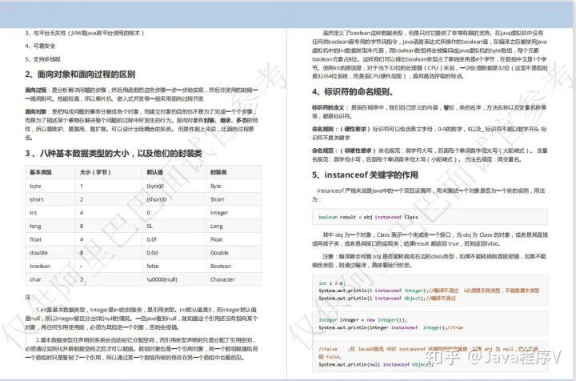576x381 pixels.
Task: Click code line "boolean result = obj instanceof Class"
Action: pyautogui.click(x=368, y=217)
